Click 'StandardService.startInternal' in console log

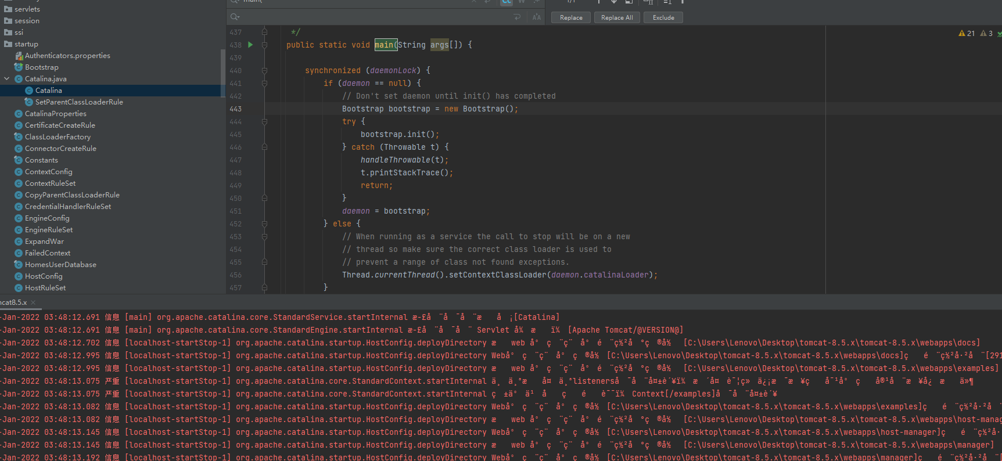coord(340,317)
